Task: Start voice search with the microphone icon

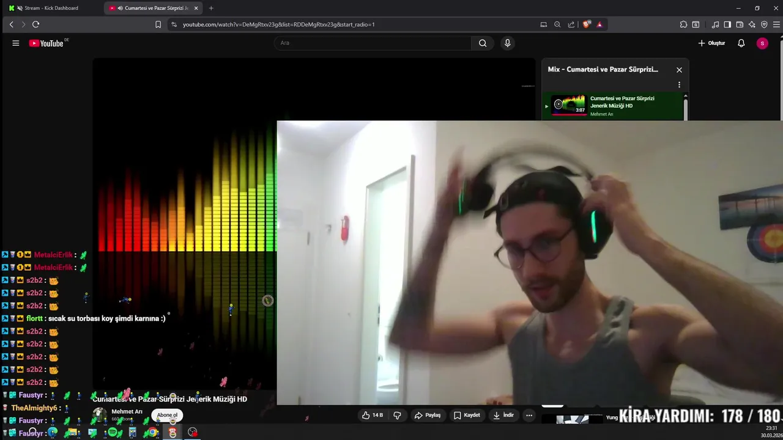Action: click(x=507, y=43)
